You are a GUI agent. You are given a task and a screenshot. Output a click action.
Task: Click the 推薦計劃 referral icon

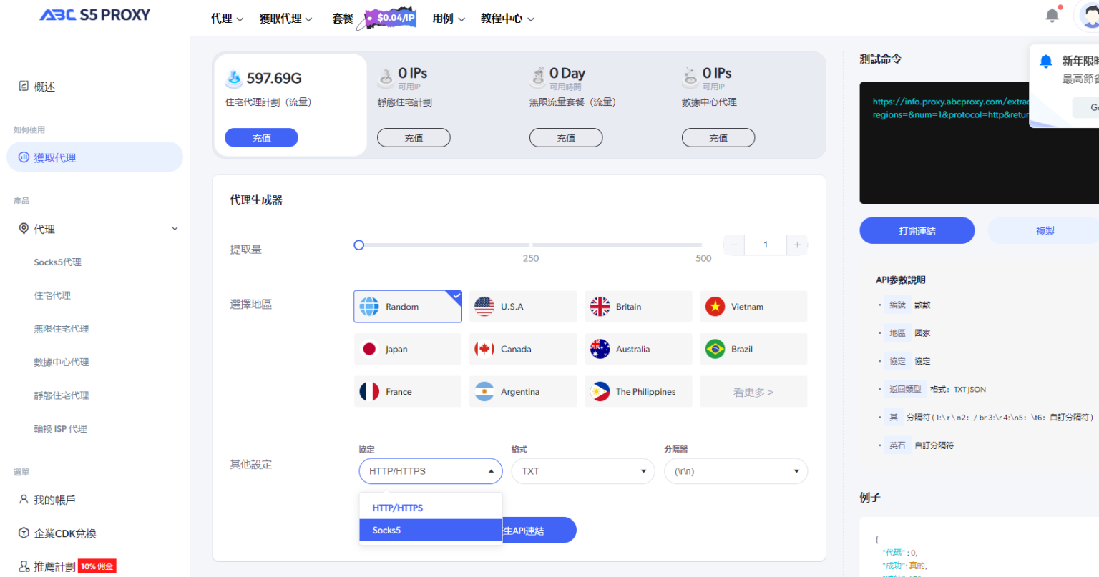tap(24, 566)
